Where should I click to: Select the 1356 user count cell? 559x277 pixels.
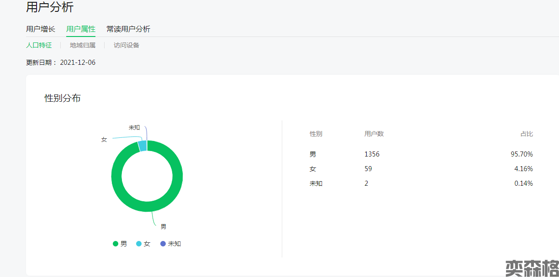pyautogui.click(x=372, y=154)
